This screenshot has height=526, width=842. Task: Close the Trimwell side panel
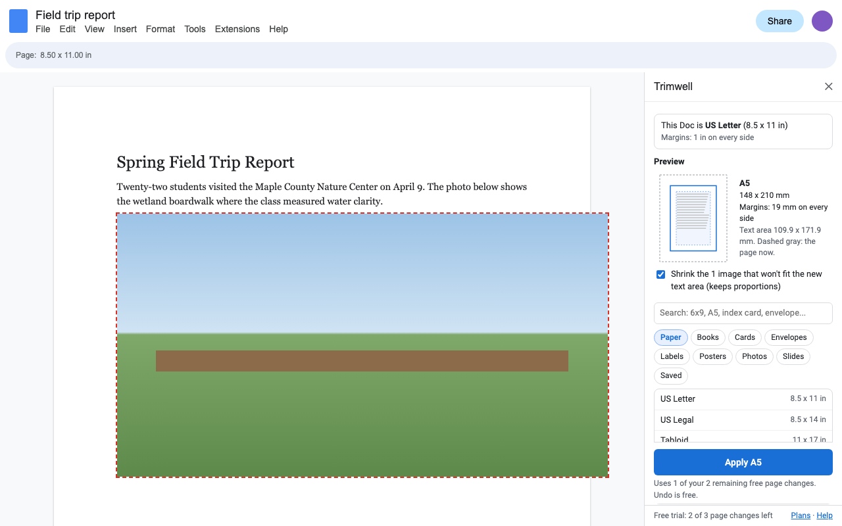tap(829, 87)
